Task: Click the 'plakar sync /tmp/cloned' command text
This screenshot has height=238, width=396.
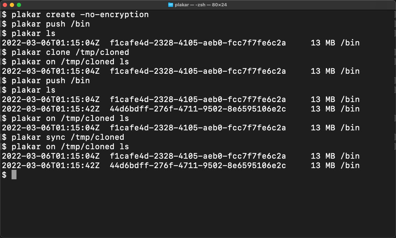Action: tap(68, 137)
